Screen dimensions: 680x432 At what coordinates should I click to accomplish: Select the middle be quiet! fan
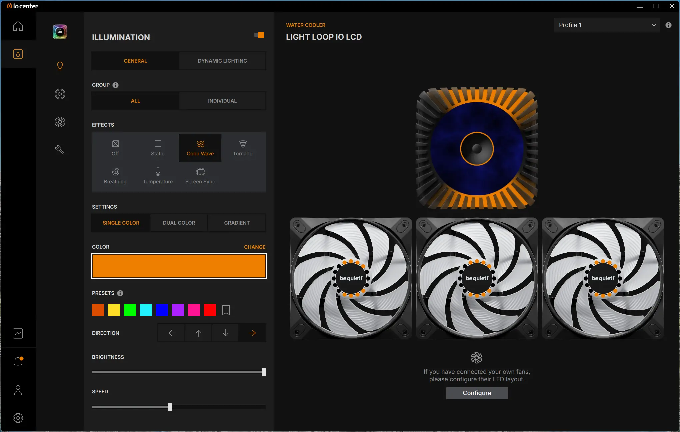click(x=477, y=278)
